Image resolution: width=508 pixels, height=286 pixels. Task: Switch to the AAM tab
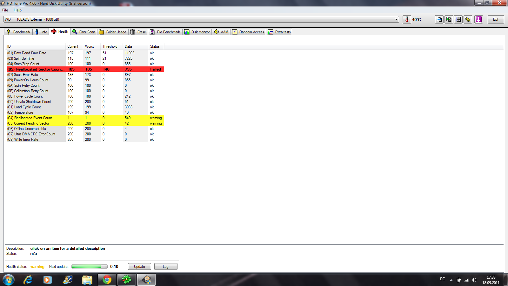(221, 32)
